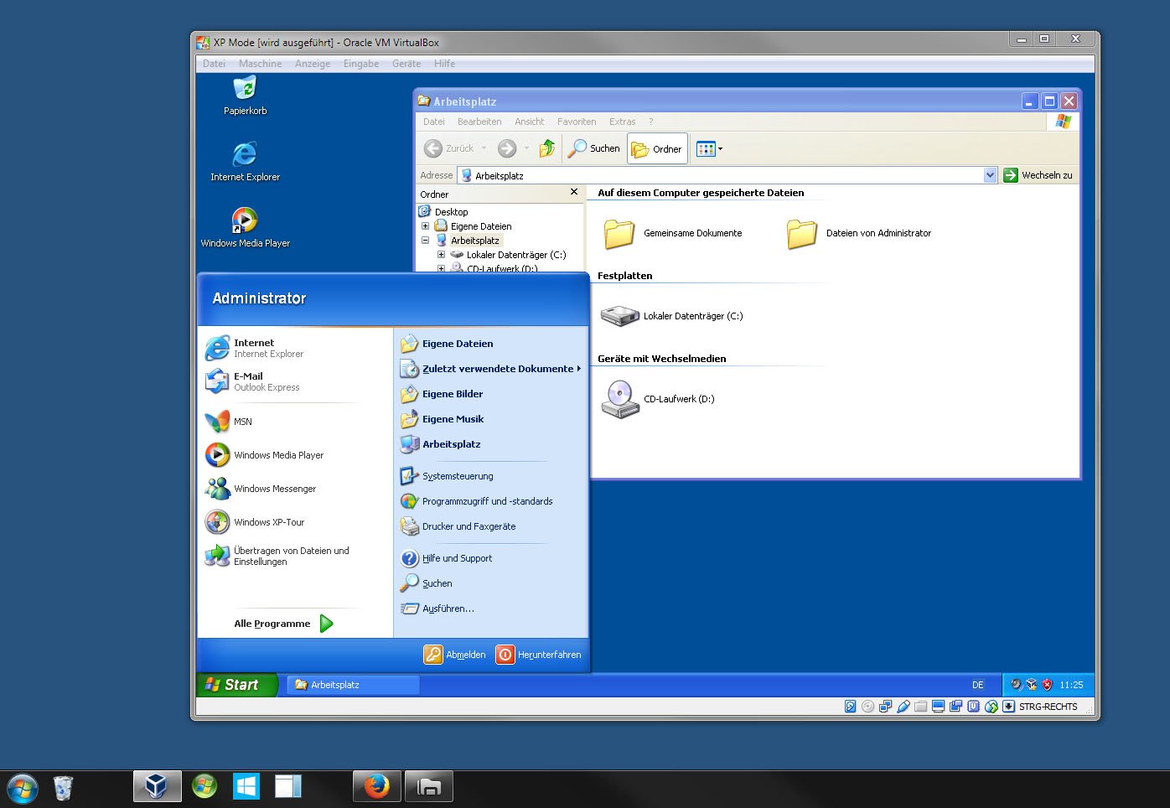Click the Herunterfahren button
Viewport: 1170px width, 808px height.
tap(538, 655)
